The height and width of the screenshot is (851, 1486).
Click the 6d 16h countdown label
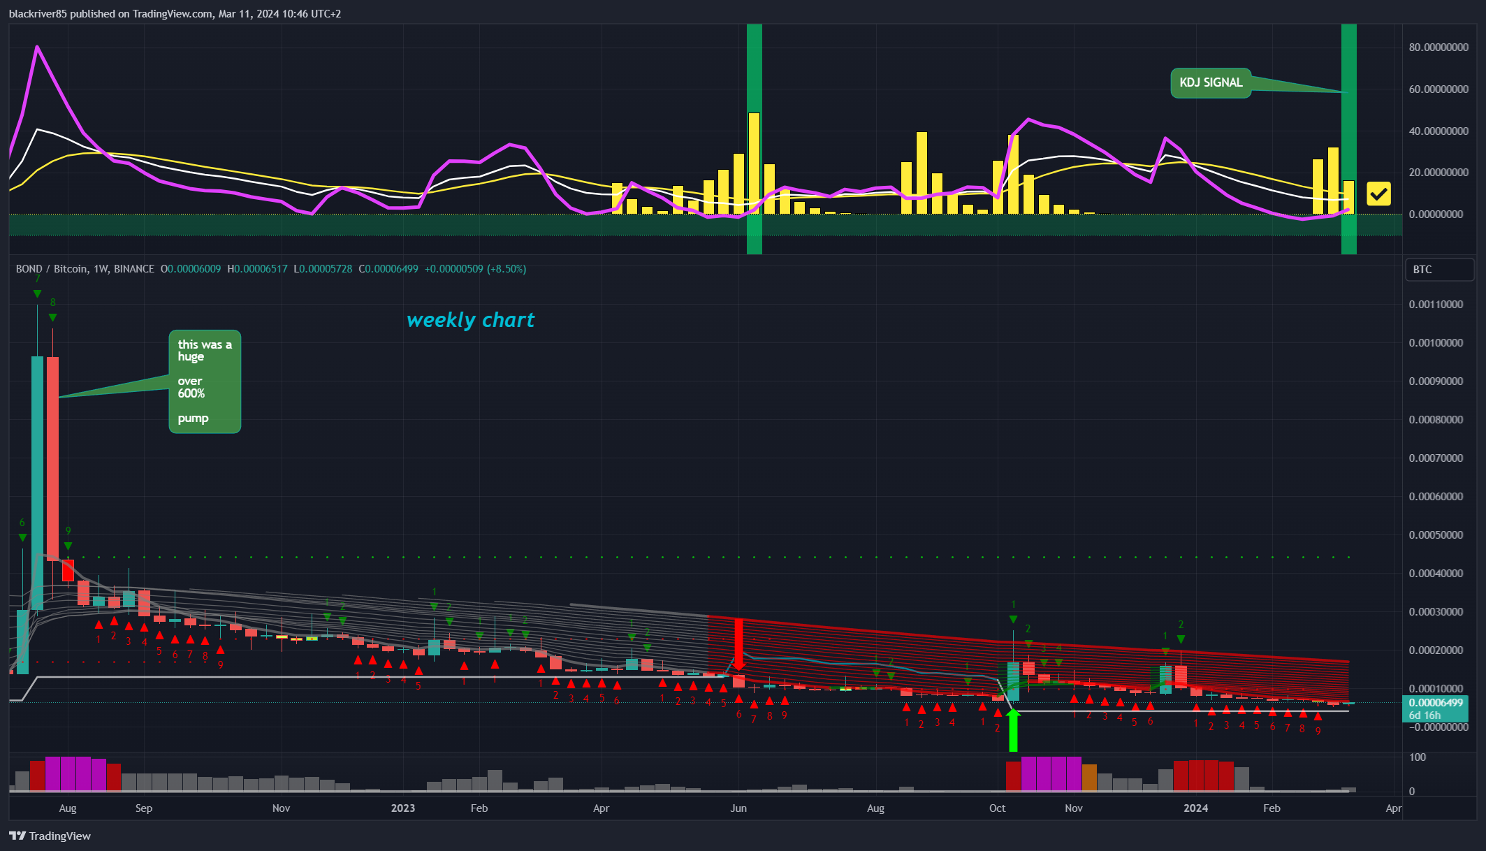coord(1425,715)
